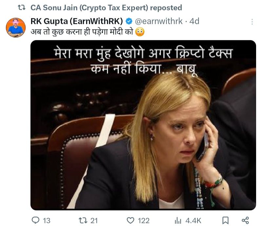Open the meme image with a woman on the phone
The width and height of the screenshot is (262, 226).
[143, 125]
